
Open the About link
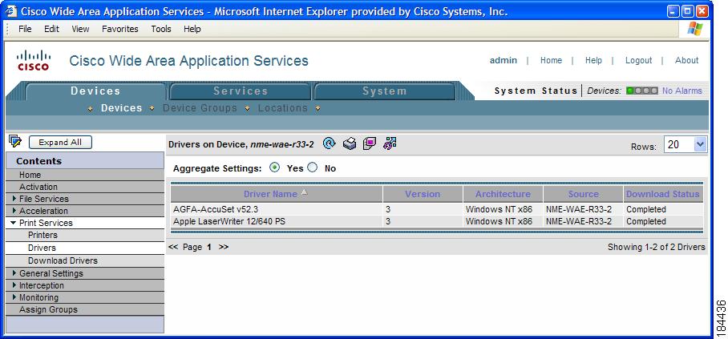click(686, 60)
